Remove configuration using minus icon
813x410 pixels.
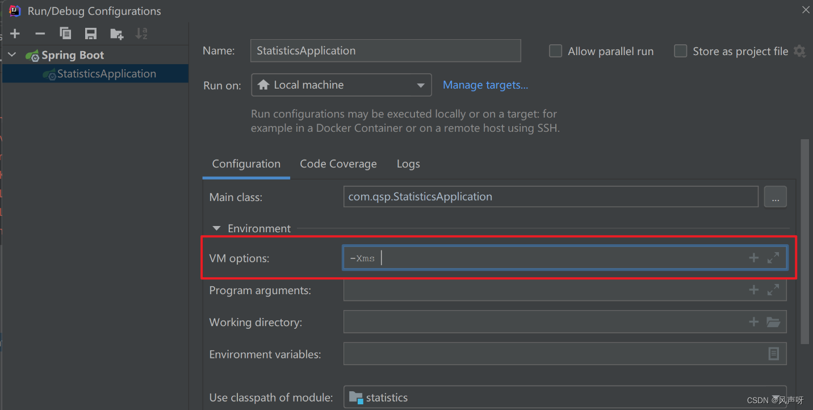point(40,34)
